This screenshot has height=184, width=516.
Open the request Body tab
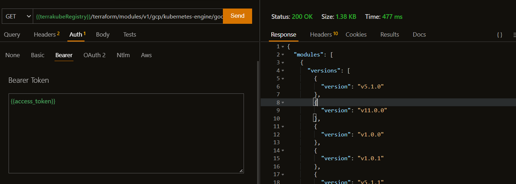[x=103, y=34]
